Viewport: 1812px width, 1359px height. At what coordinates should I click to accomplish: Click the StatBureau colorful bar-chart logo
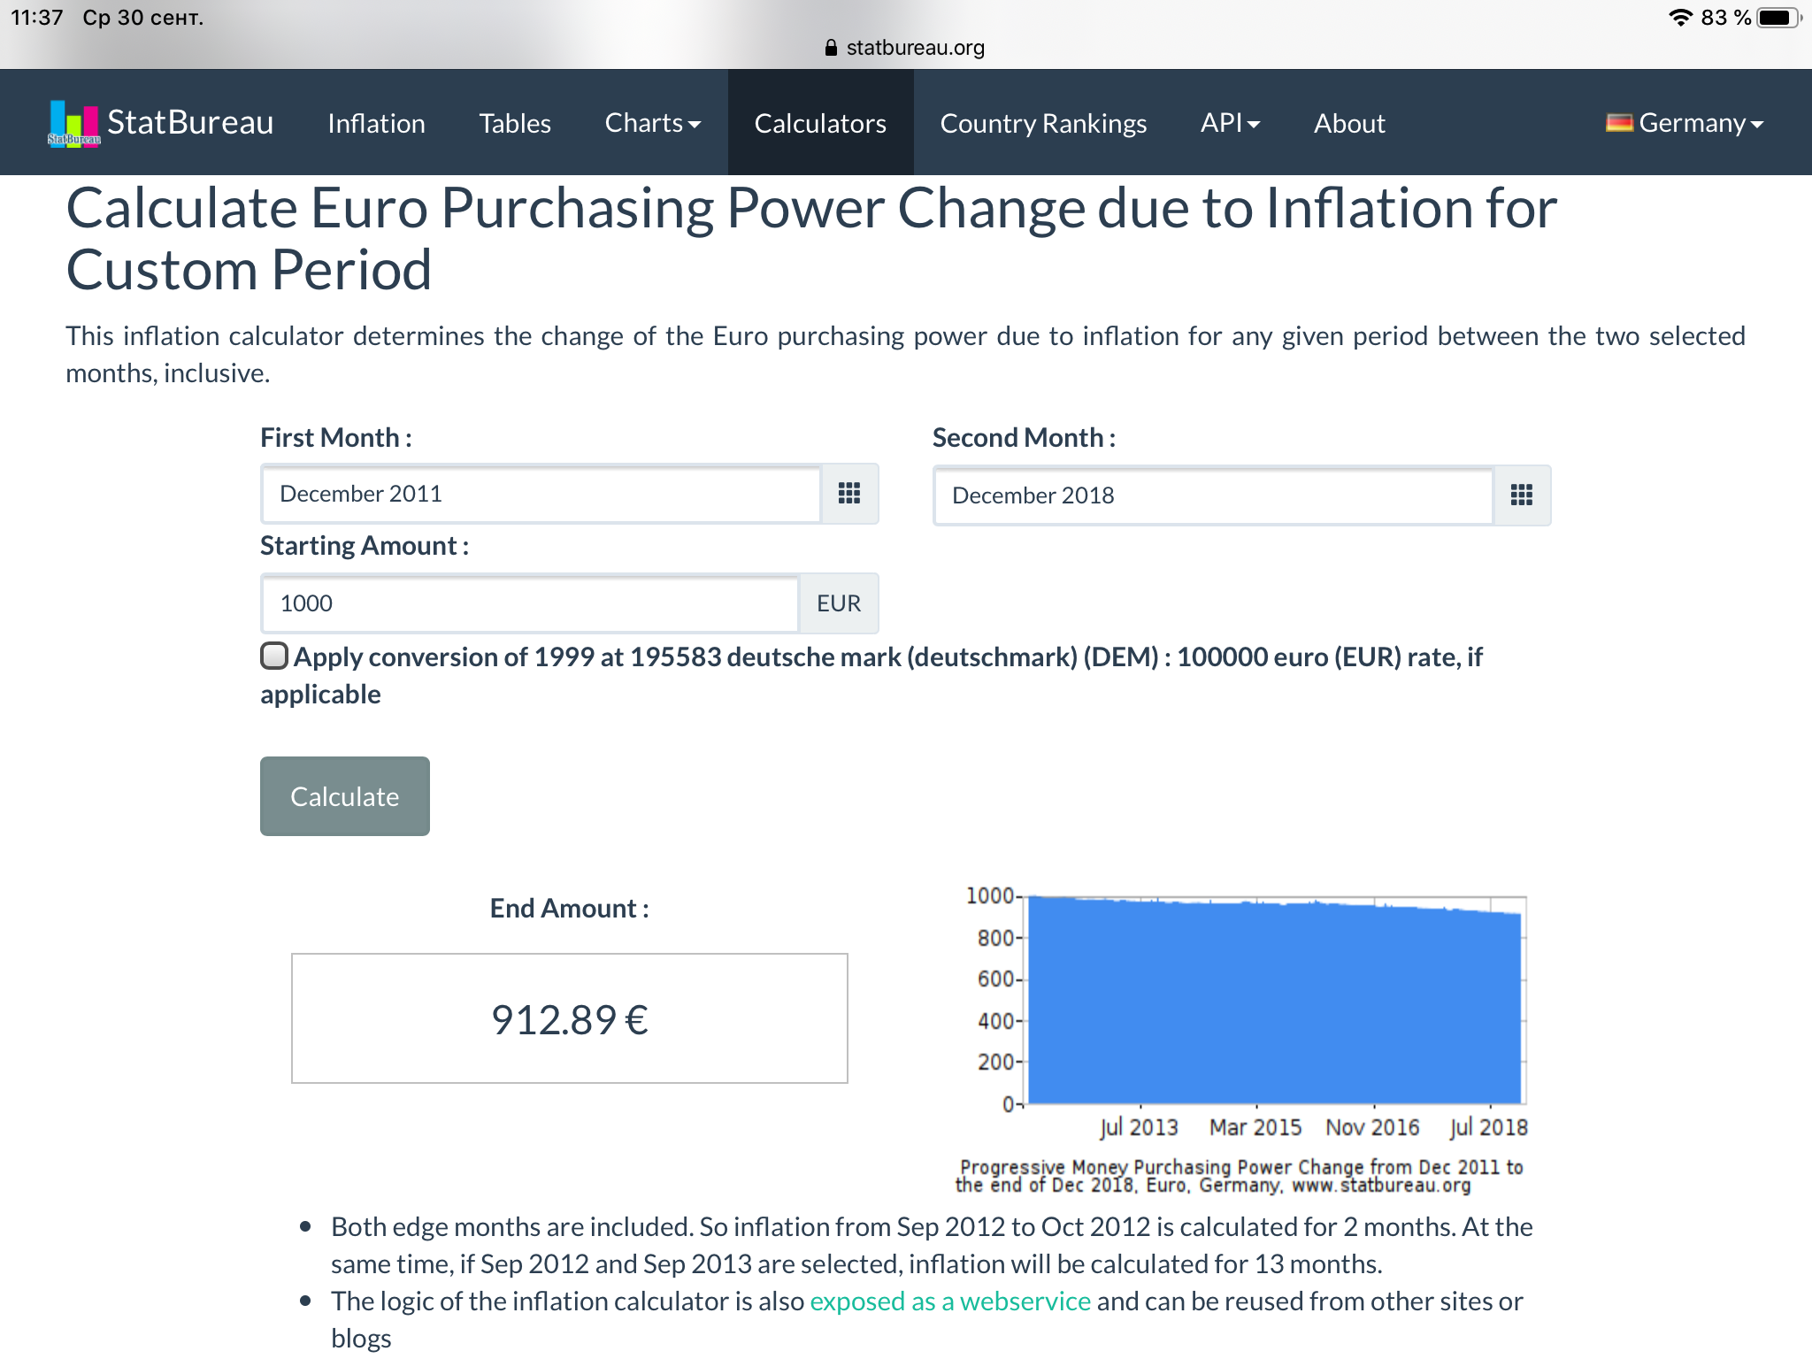pyautogui.click(x=74, y=123)
